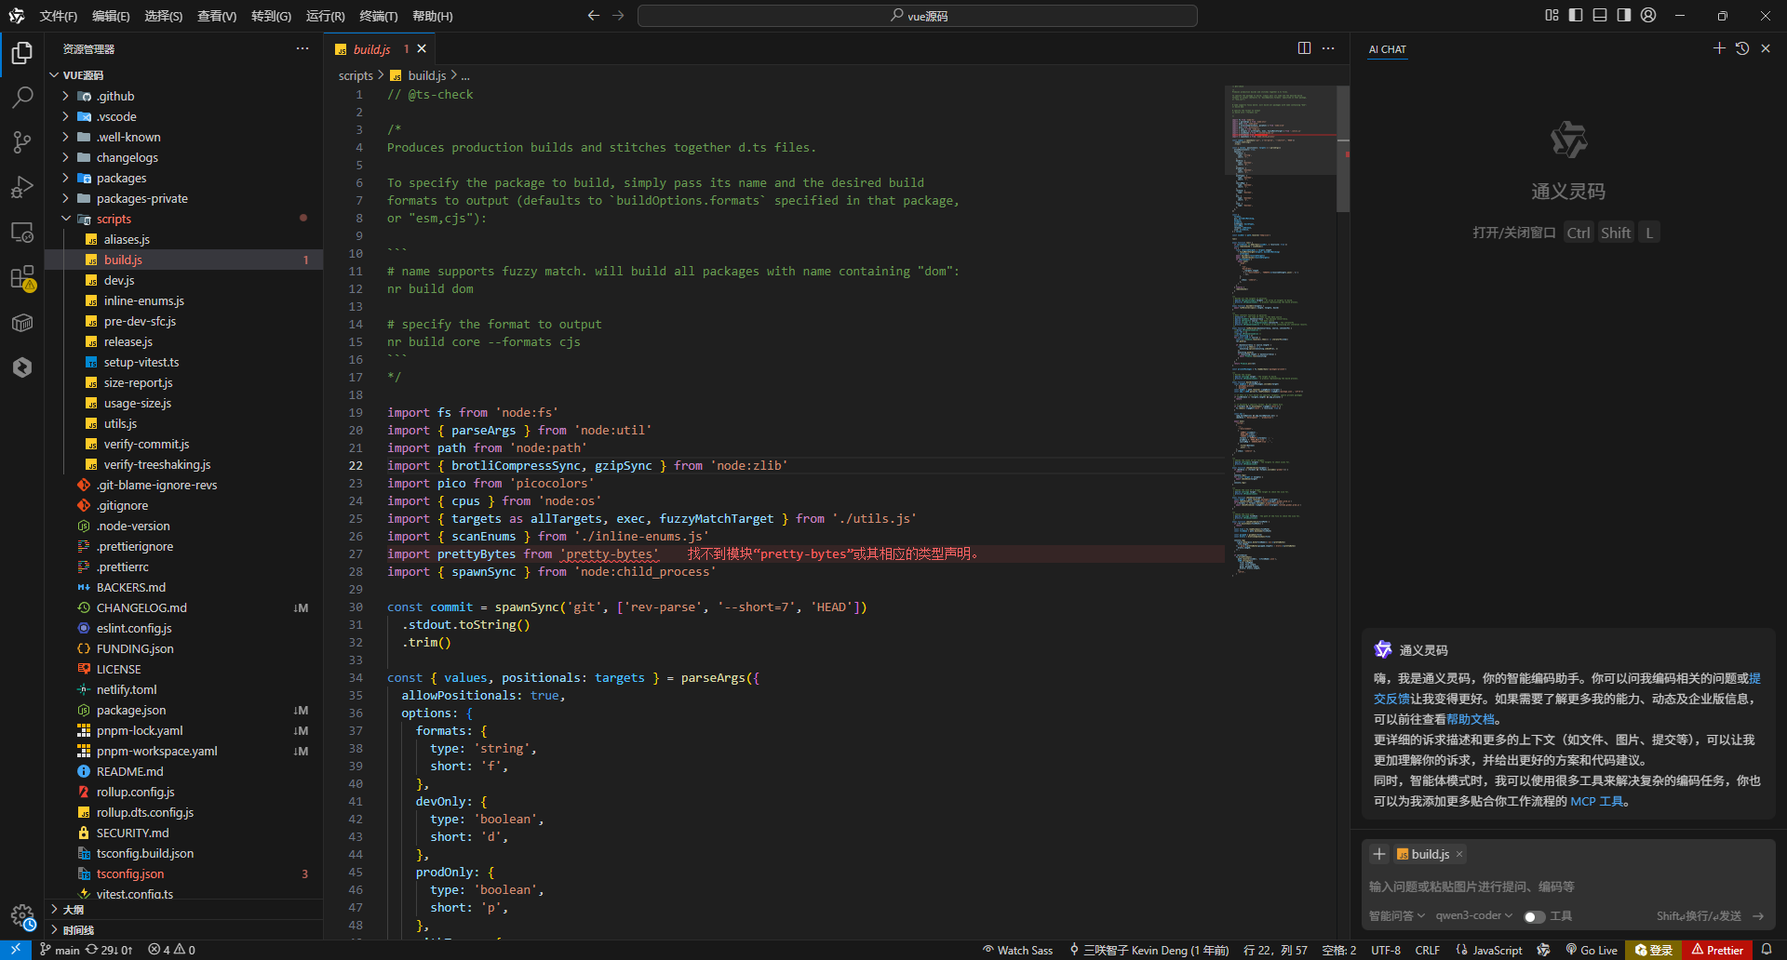Start a new AI chat

1719,48
